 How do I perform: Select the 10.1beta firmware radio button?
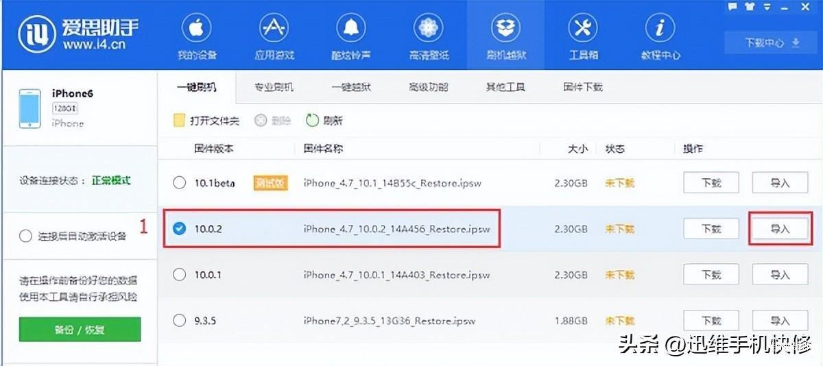click(x=180, y=183)
